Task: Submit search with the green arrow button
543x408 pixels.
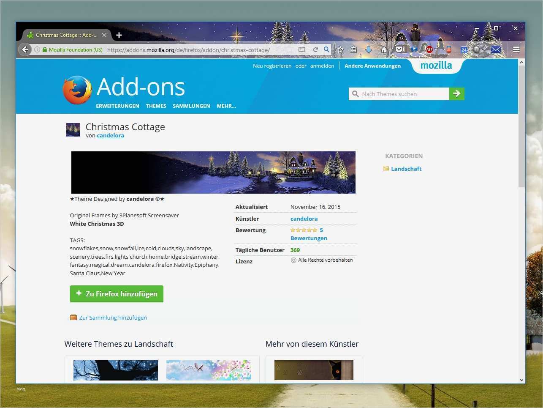Action: [457, 94]
